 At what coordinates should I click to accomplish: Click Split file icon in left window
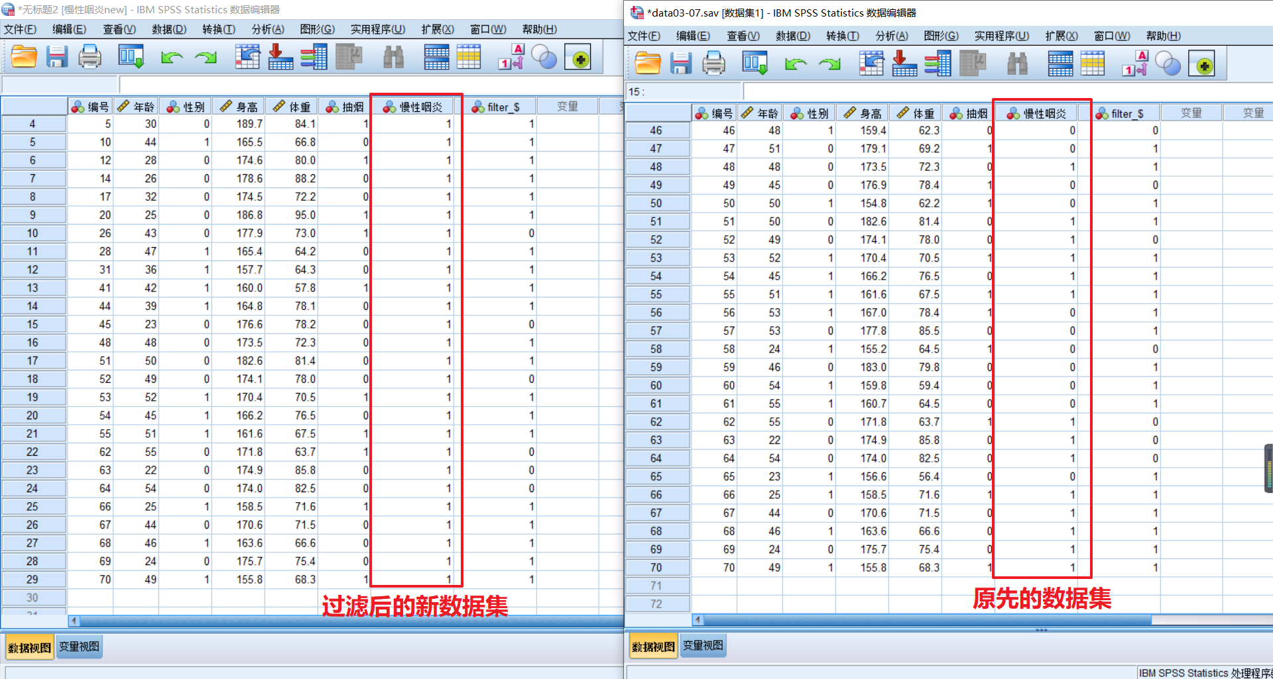[x=436, y=58]
